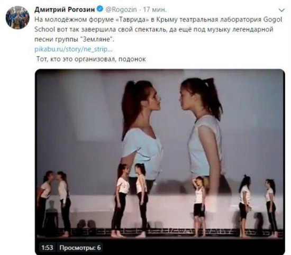The image size is (291, 255).
Task: Click the @Rogozin handle
Action: point(121,10)
